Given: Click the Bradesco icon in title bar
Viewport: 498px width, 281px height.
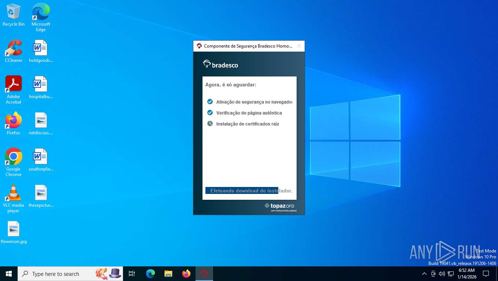Looking at the screenshot, I should 199,46.
